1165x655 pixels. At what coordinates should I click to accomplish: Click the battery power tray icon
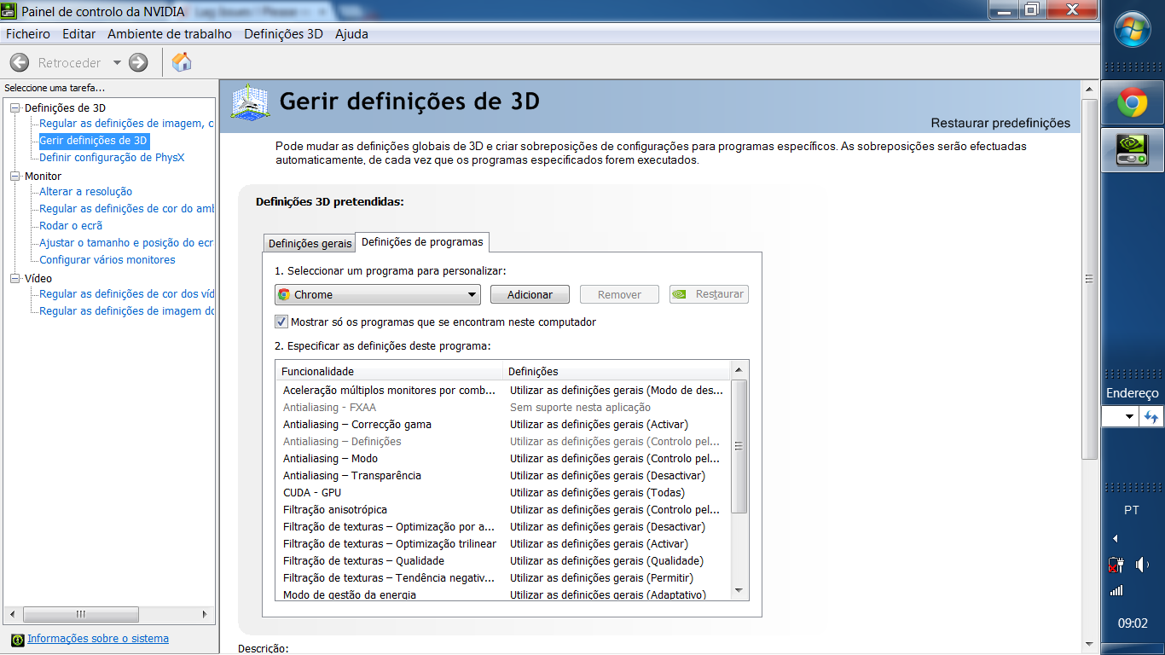pyautogui.click(x=1116, y=565)
